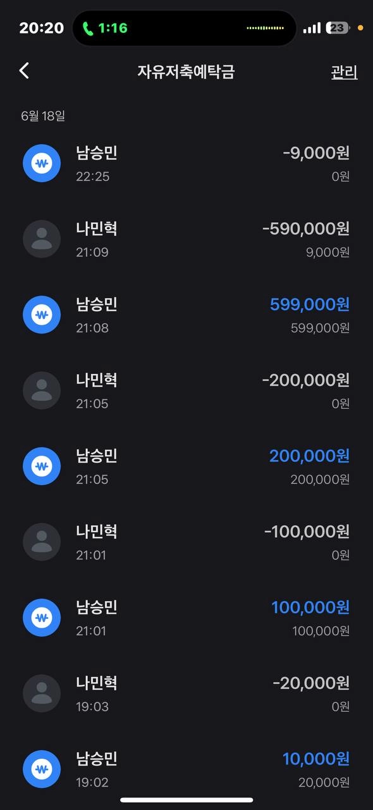Open the 관리 link
This screenshot has width=373, height=810.
click(x=344, y=72)
